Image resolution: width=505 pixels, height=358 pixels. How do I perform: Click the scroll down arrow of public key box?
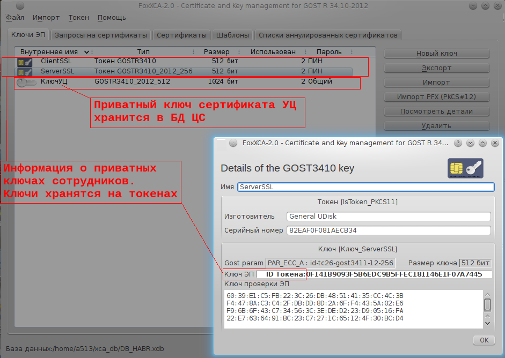coord(488,323)
